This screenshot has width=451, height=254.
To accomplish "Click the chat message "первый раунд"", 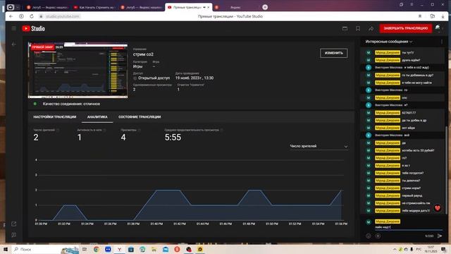I will pyautogui.click(x=412, y=195).
